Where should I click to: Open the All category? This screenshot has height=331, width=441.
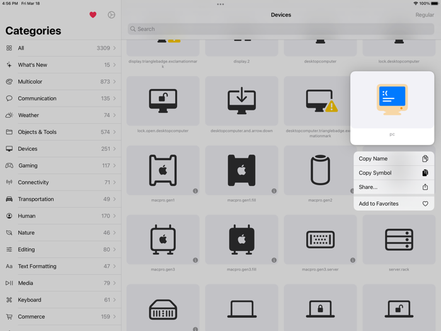point(60,48)
